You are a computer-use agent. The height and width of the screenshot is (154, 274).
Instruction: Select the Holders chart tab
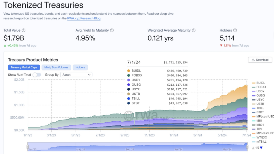click(80, 67)
